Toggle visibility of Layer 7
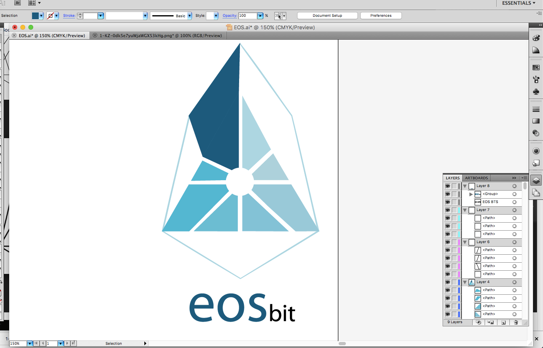Screen dimensions: 543x348 tap(447, 210)
